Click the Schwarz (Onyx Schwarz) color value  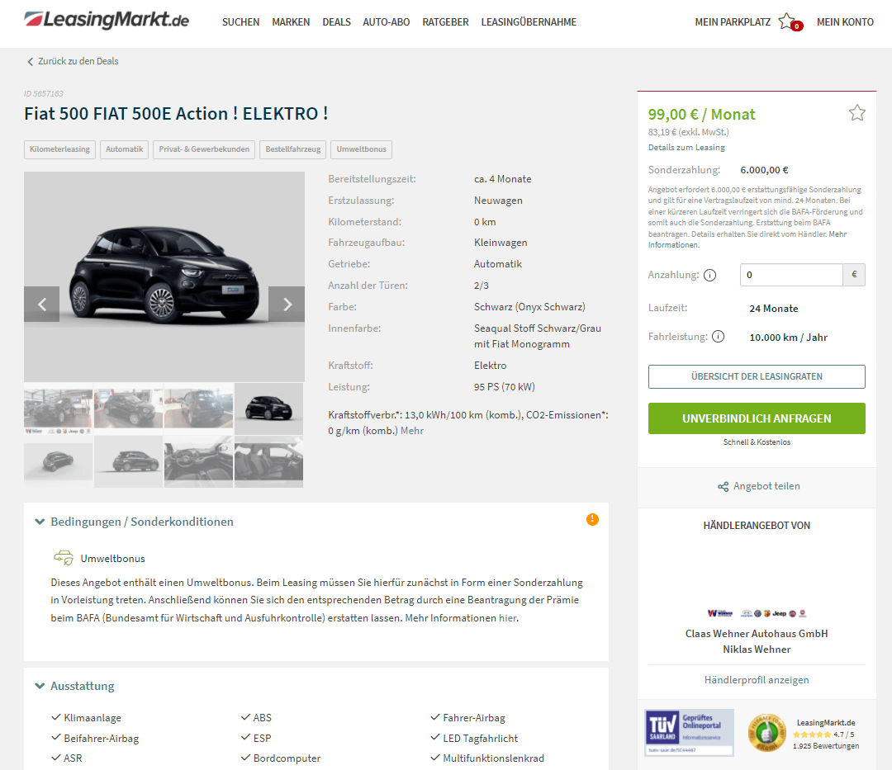click(x=529, y=307)
